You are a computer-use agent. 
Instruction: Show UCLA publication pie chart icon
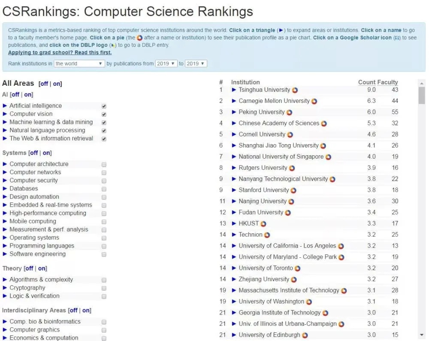point(341,246)
